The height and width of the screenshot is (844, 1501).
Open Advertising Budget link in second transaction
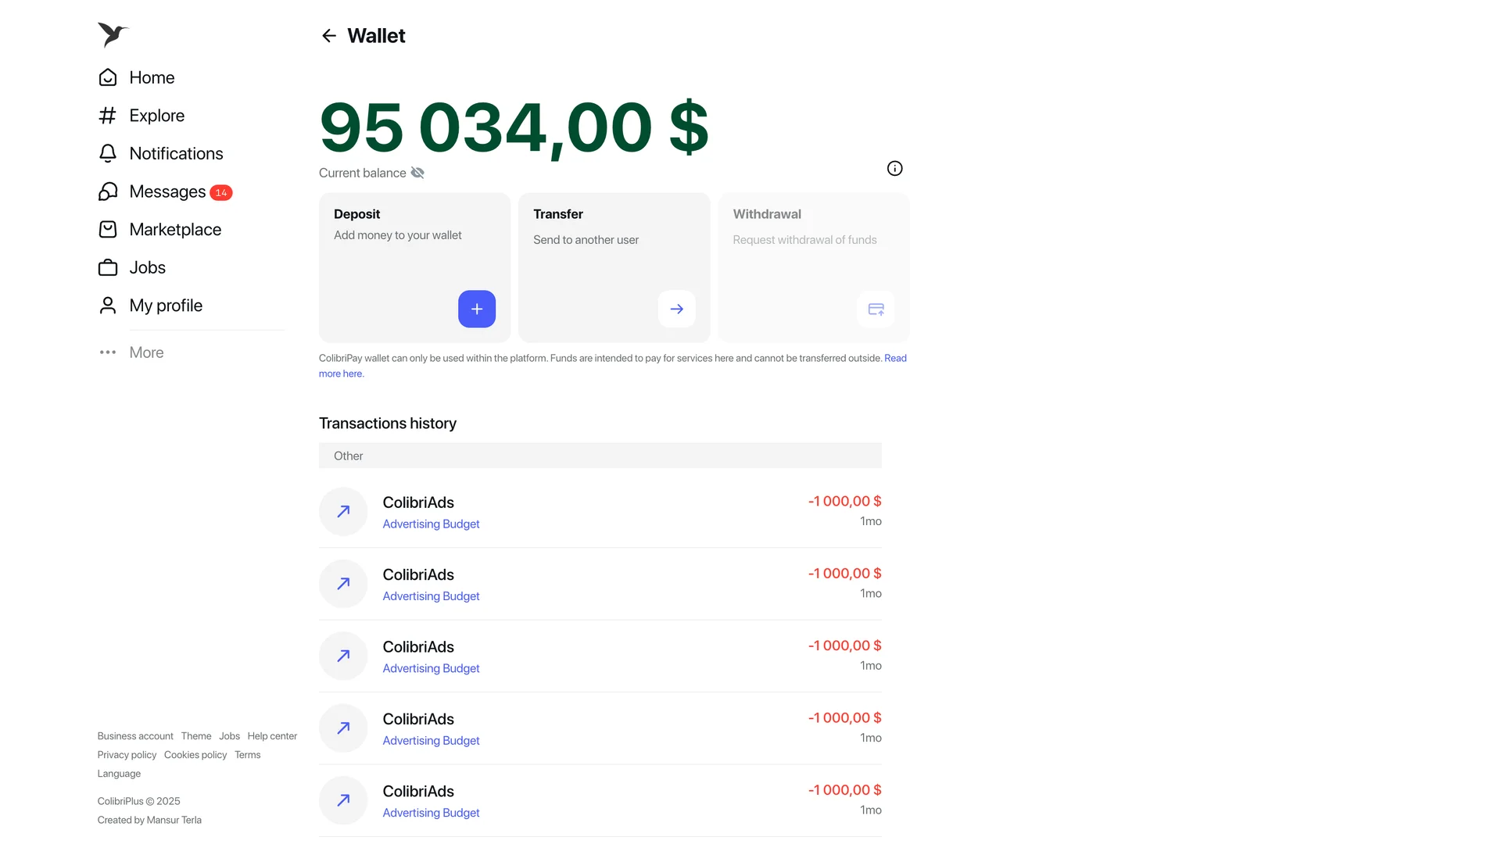coord(431,596)
